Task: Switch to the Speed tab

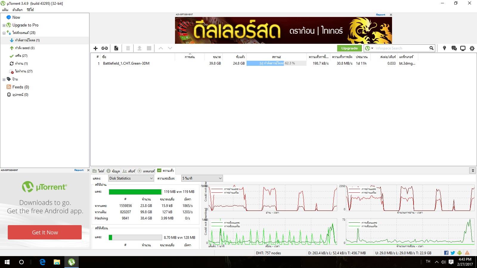Action: (x=165, y=171)
